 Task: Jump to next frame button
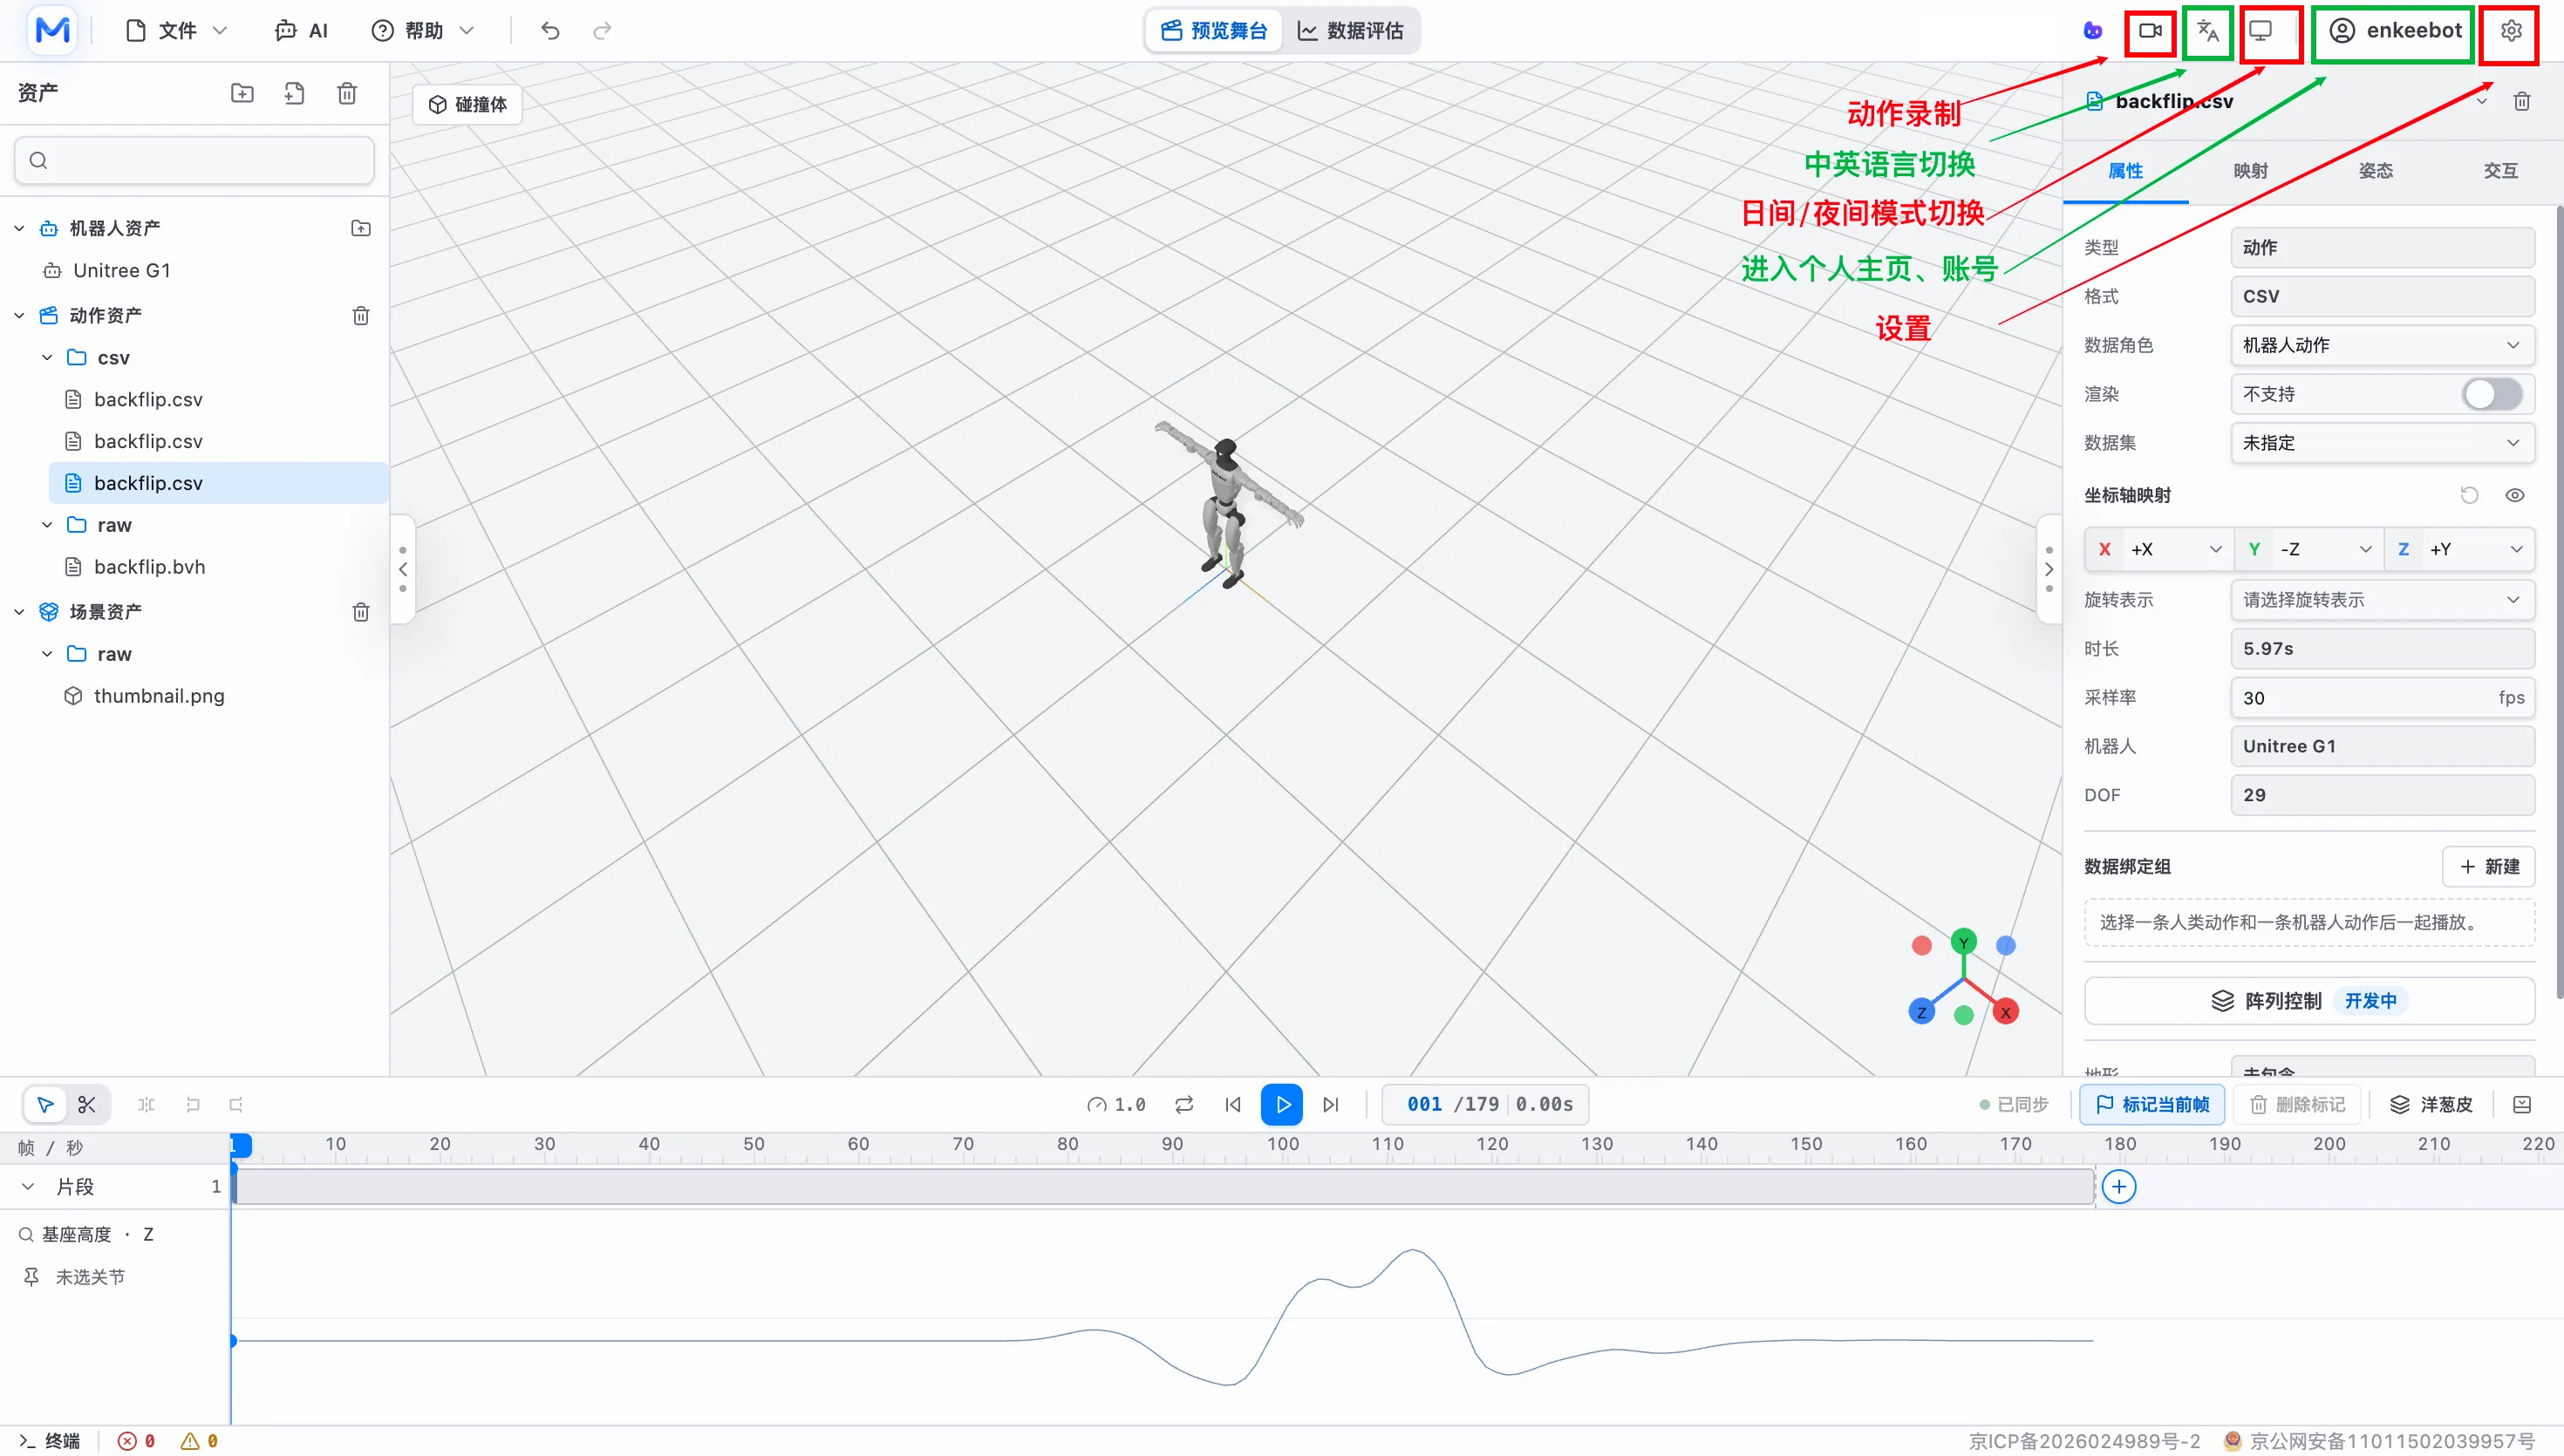(1331, 1104)
